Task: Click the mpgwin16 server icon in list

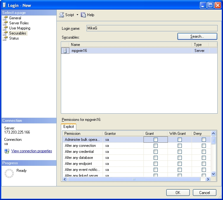Action: 65,51
